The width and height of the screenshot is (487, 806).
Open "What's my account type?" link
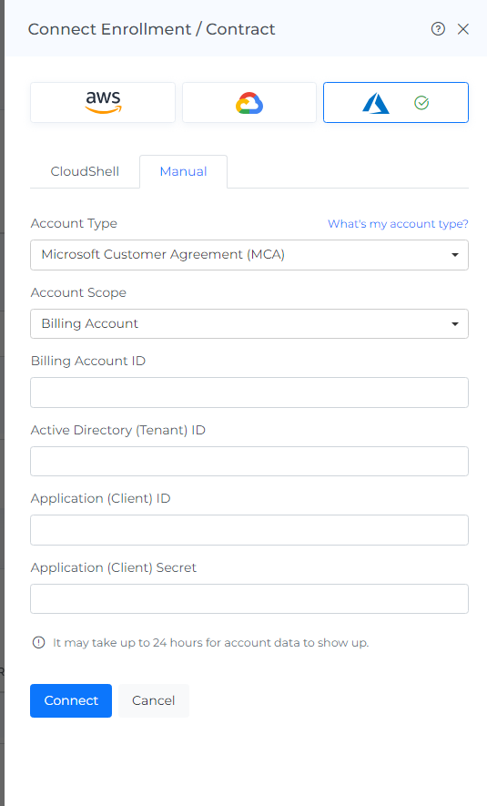[x=398, y=224]
